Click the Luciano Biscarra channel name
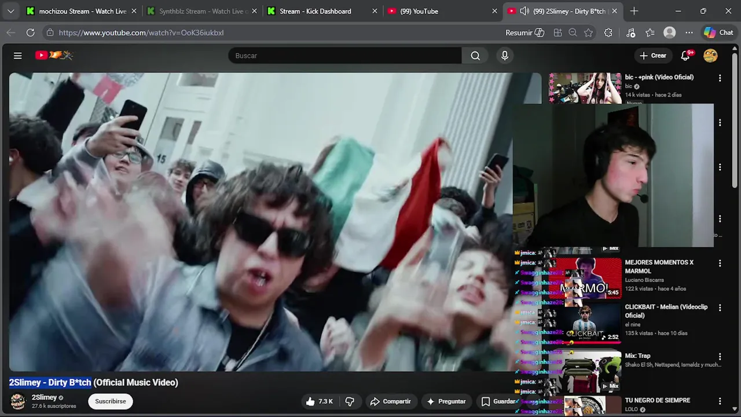The height and width of the screenshot is (417, 741). [644, 280]
